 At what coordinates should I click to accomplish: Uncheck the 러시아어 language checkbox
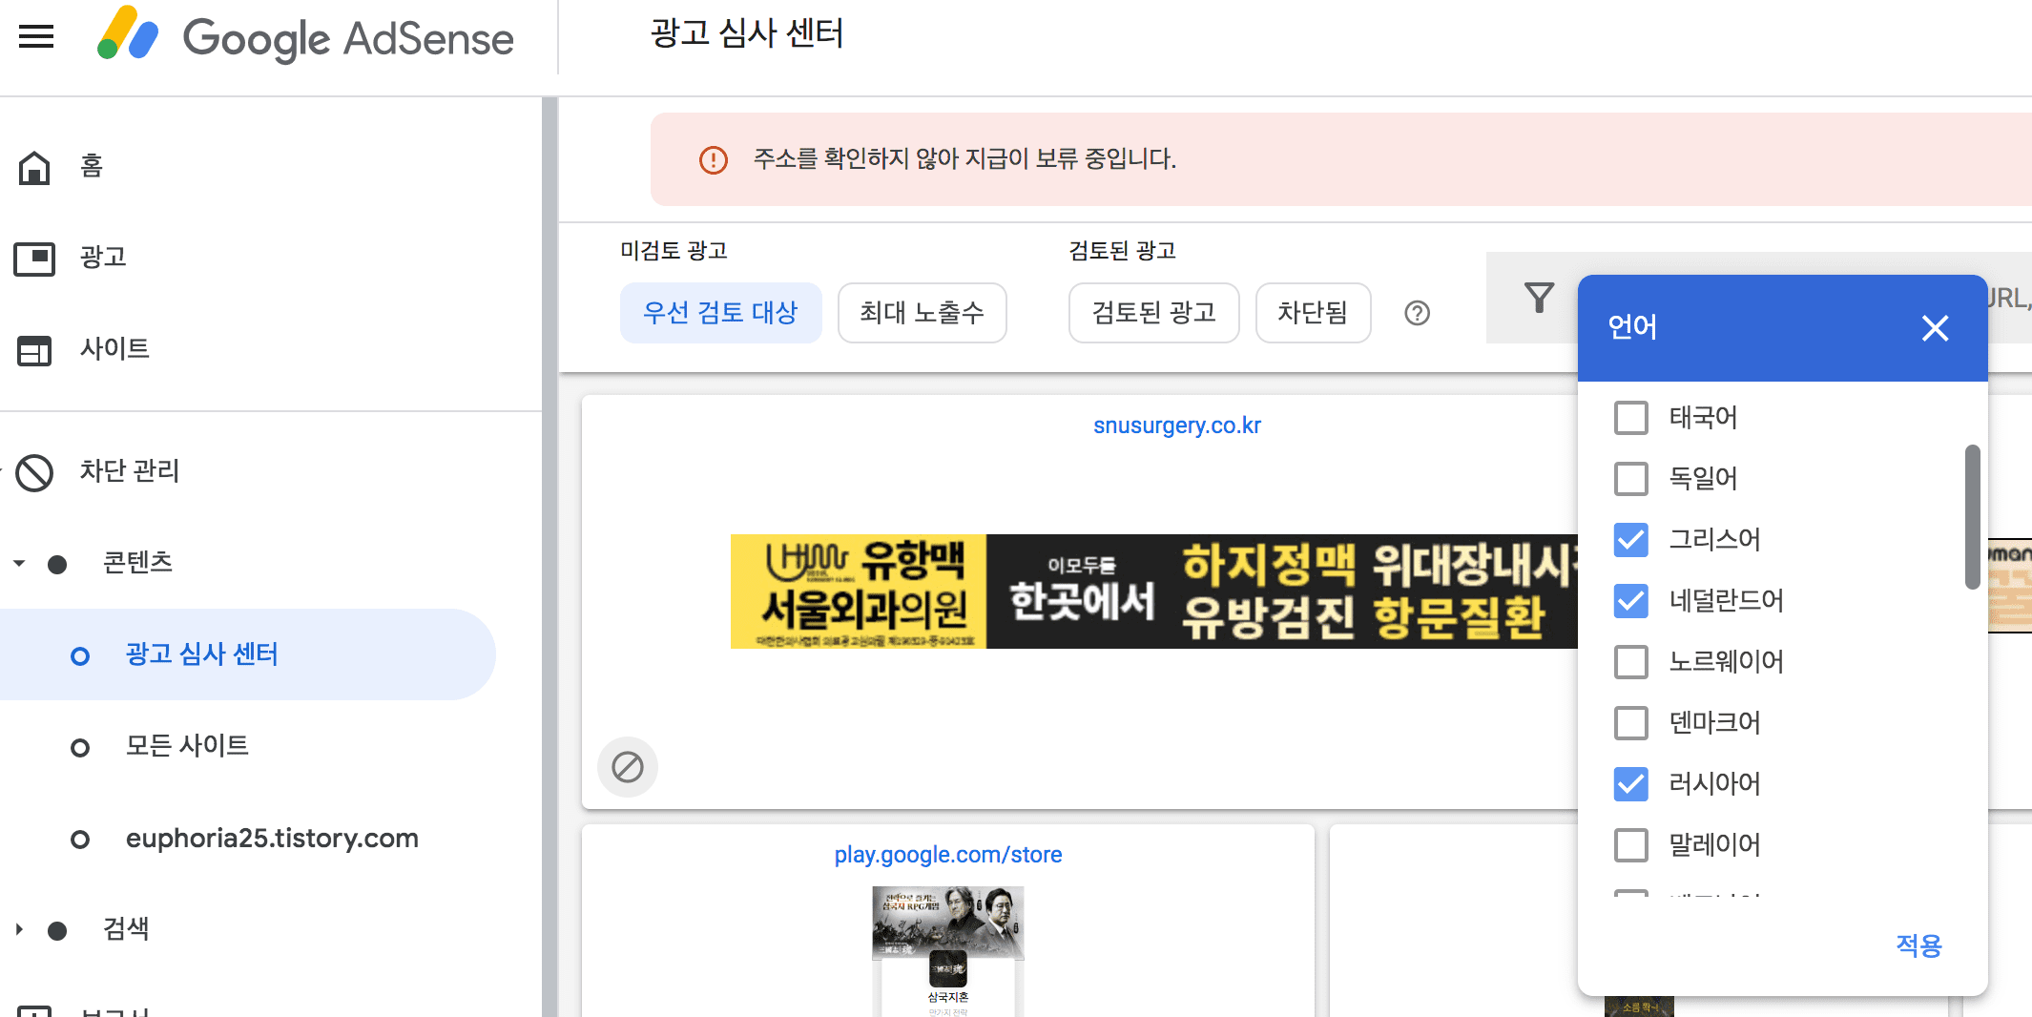point(1631,783)
